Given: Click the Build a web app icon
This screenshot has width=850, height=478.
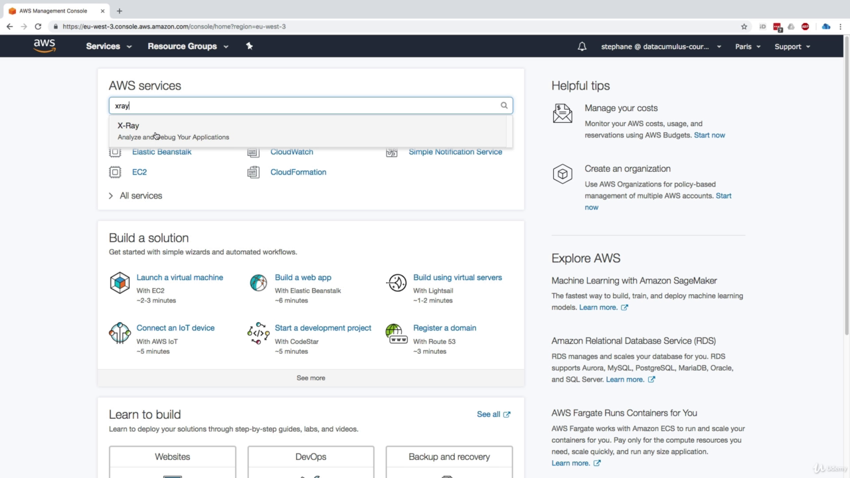Looking at the screenshot, I should point(258,283).
